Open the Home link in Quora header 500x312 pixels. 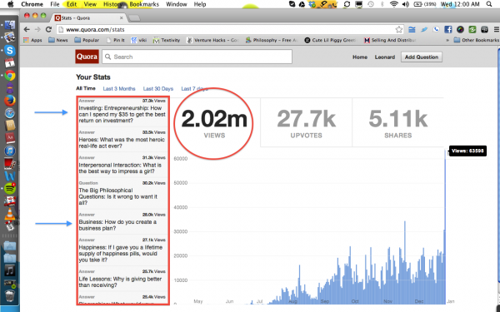coord(360,57)
